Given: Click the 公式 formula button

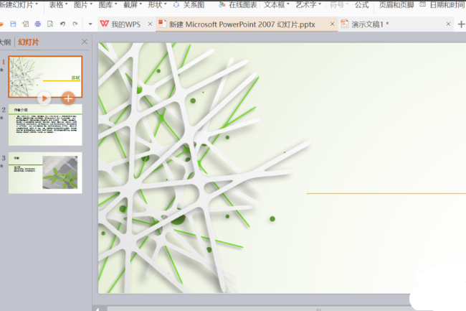Looking at the screenshot, I should (x=361, y=4).
